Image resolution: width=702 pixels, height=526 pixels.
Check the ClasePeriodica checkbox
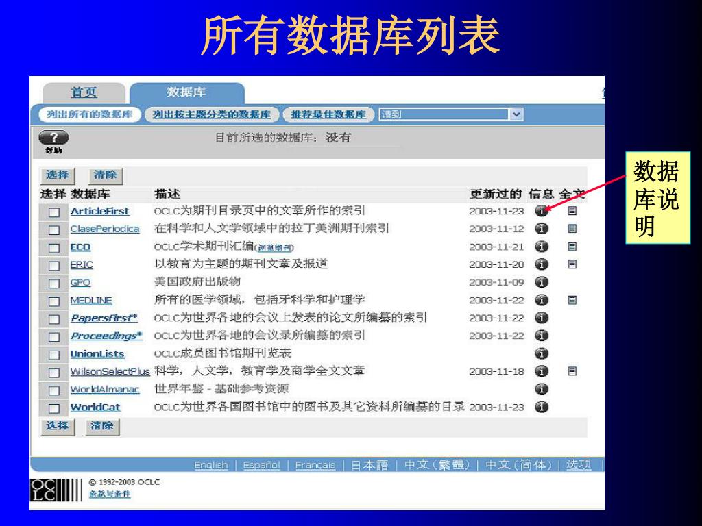[x=53, y=230]
